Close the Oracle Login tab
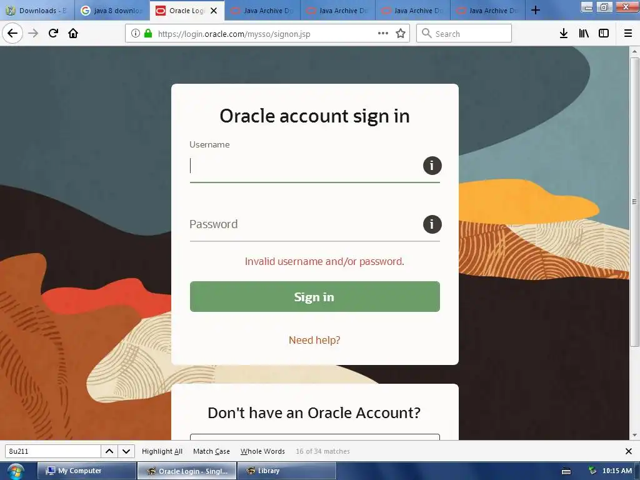Viewport: 640px width, 480px height. (214, 11)
